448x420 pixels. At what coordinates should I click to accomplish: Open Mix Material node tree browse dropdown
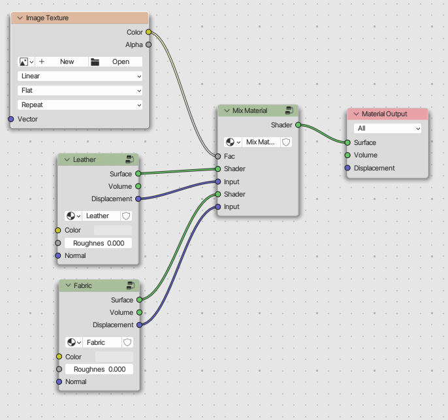(x=233, y=142)
